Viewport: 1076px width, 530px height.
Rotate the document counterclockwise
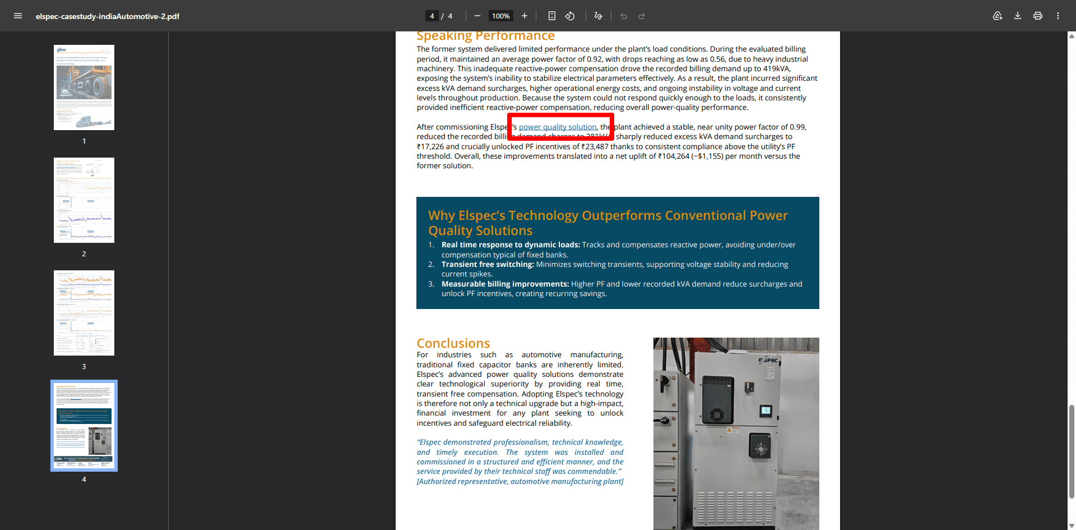570,16
